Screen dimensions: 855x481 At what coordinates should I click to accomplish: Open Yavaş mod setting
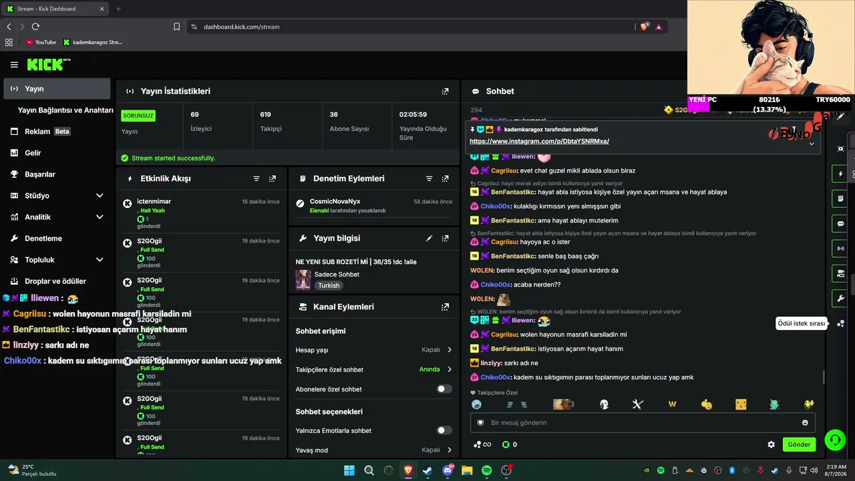coord(374,450)
